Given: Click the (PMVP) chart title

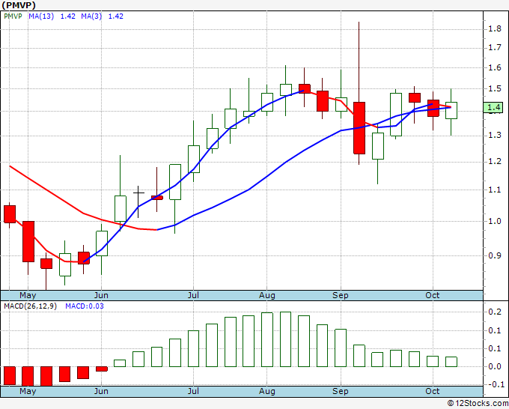Looking at the screenshot, I should tap(19, 5).
